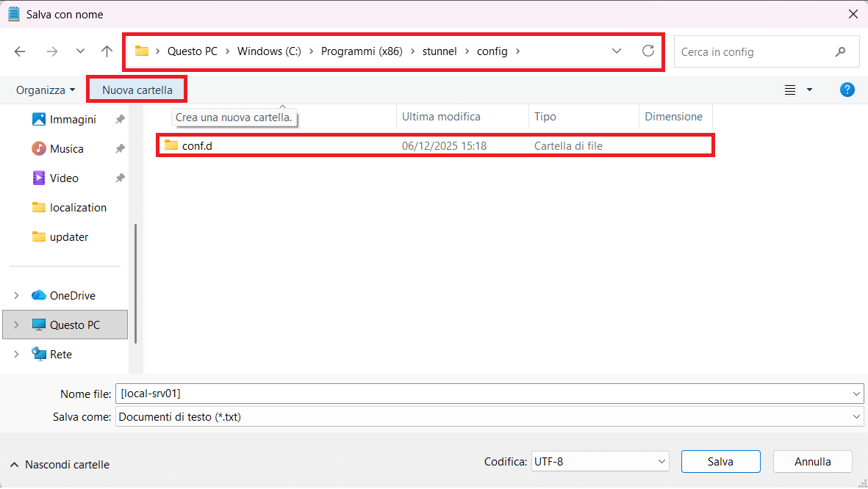The image size is (868, 489).
Task: Collapse folders with Nascondi cartelle
Action: (60, 464)
